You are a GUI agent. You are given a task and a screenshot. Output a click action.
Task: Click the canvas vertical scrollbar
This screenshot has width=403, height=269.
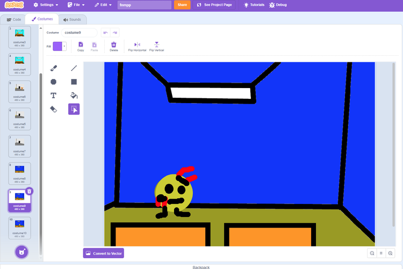coord(393,144)
